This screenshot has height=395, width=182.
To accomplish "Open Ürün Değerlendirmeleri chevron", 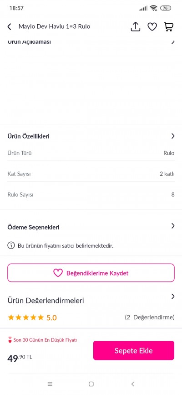I will (173, 296).
